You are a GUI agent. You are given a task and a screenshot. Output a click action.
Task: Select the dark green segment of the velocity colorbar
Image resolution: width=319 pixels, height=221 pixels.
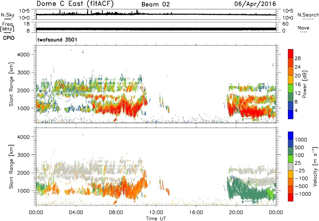291,151
